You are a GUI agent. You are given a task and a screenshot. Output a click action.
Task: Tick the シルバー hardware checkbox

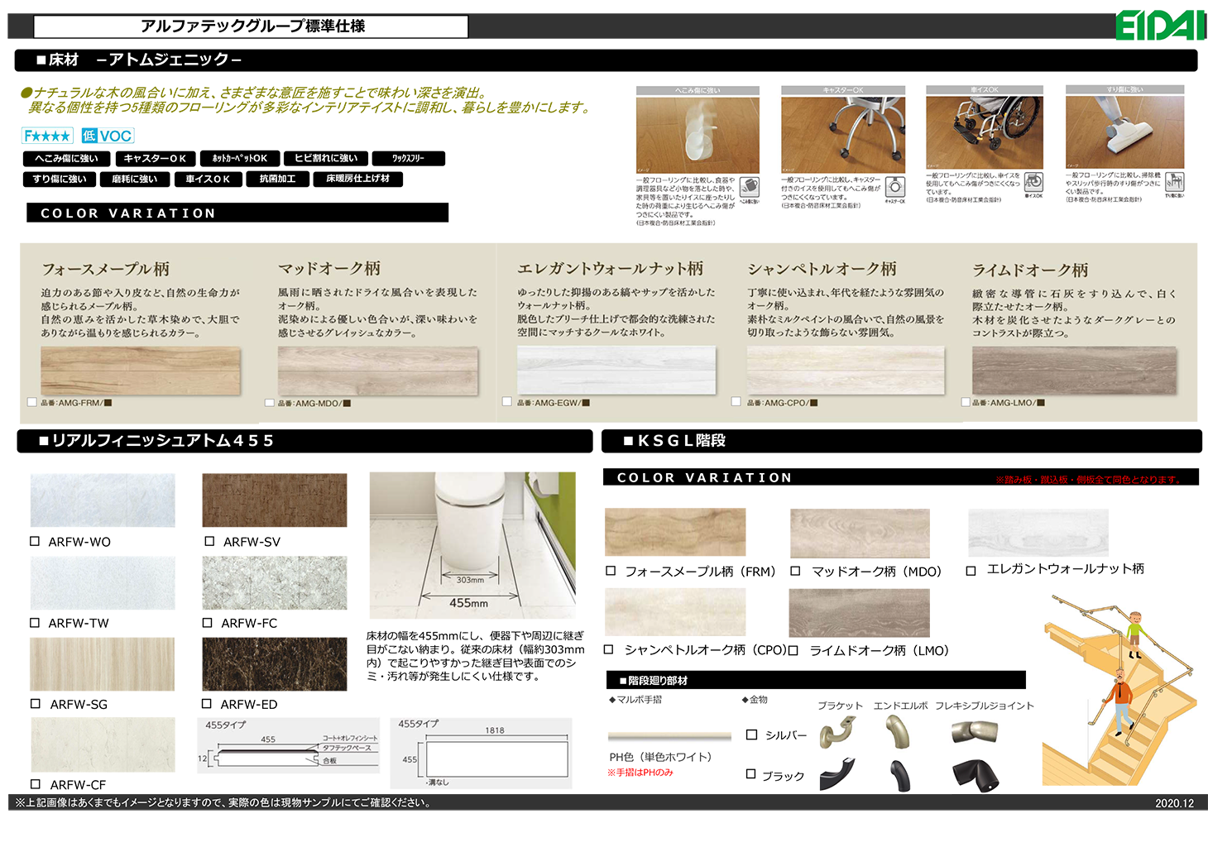coord(752,734)
